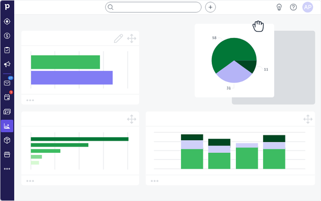This screenshot has width=321, height=201.
Task: Click the lightbulb icon in top bar
Action: pyautogui.click(x=279, y=7)
